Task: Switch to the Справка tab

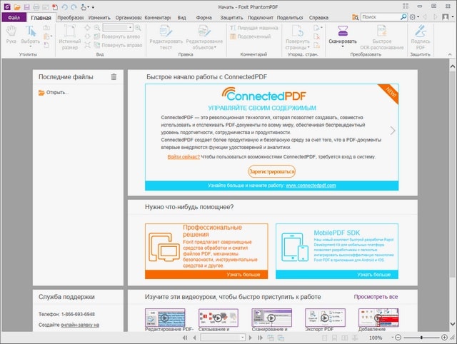Action: [x=318, y=18]
